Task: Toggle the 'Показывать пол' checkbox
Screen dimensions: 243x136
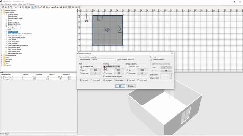Action: (81, 66)
